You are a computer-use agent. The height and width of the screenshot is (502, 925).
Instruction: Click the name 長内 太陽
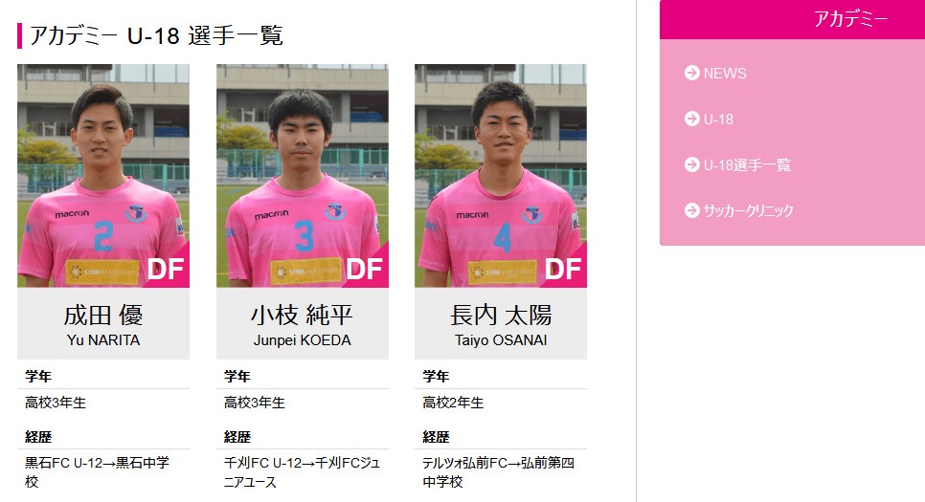tap(501, 316)
